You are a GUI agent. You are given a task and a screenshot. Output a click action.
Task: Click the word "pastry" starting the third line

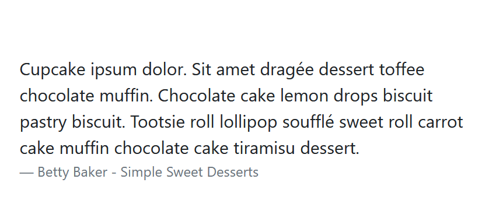tap(43, 123)
